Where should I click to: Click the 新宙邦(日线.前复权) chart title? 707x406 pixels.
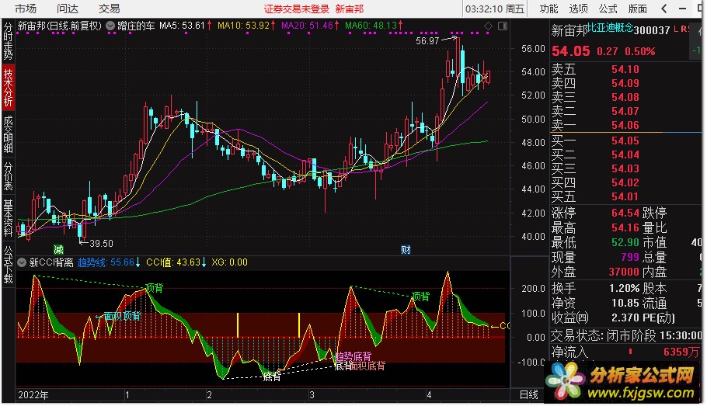point(60,26)
